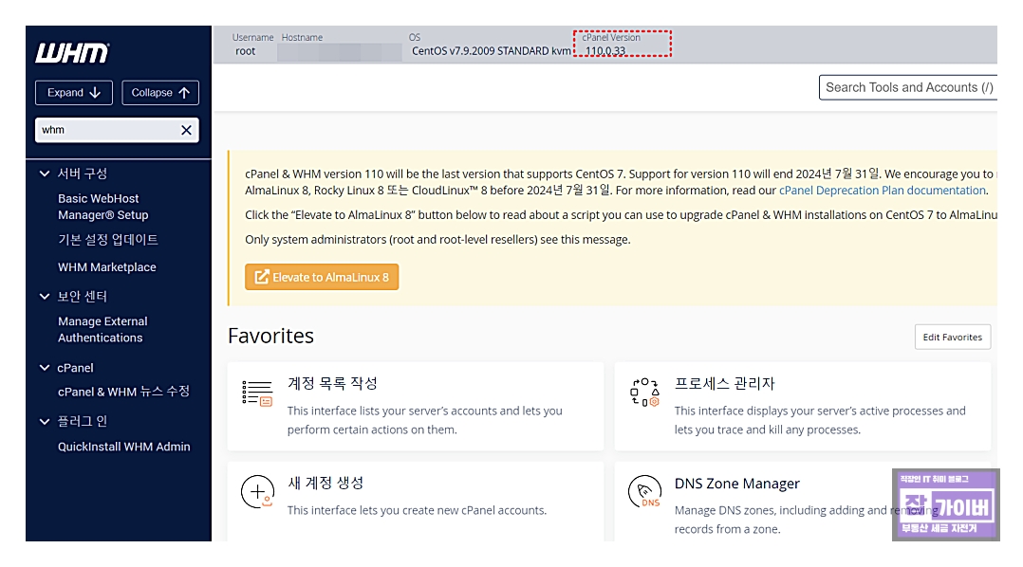Open QuickInstall WHM Admin
Viewport: 1023px width, 567px height.
tap(124, 447)
